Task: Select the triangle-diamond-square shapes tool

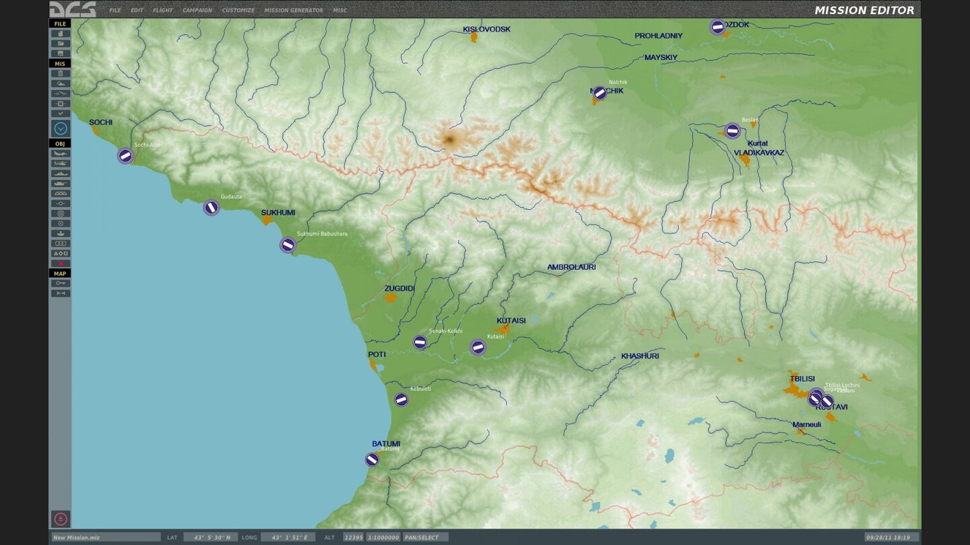Action: click(61, 254)
